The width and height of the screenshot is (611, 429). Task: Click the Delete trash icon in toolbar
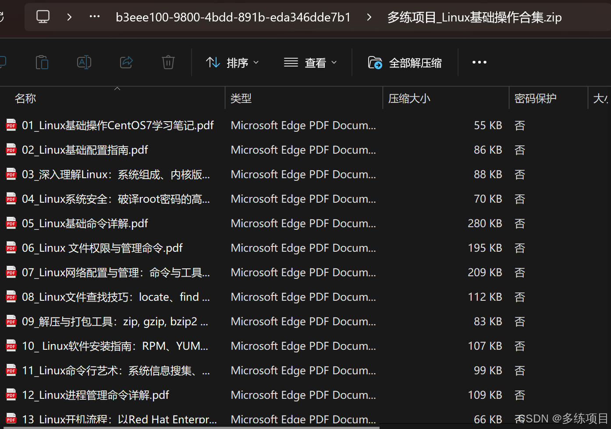168,62
